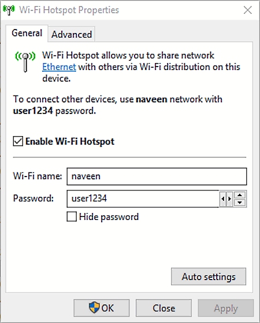Click the Wi-Fi Hotspot Properties title text
Viewport: 260px width, 323px height.
click(x=69, y=10)
